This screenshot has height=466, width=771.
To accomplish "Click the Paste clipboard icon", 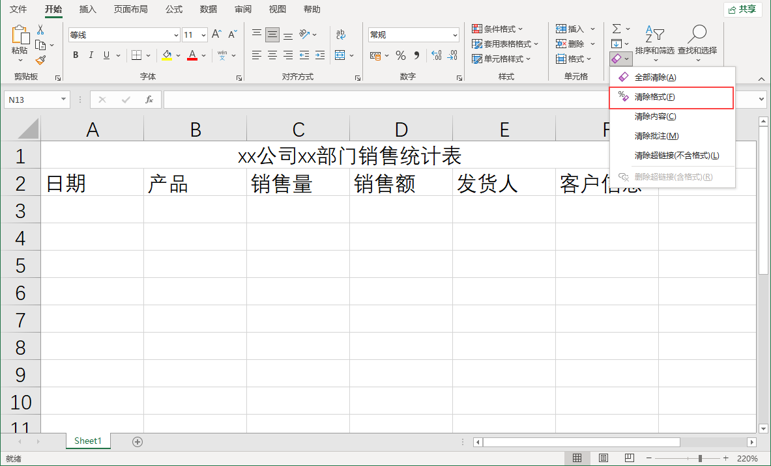I will point(20,34).
